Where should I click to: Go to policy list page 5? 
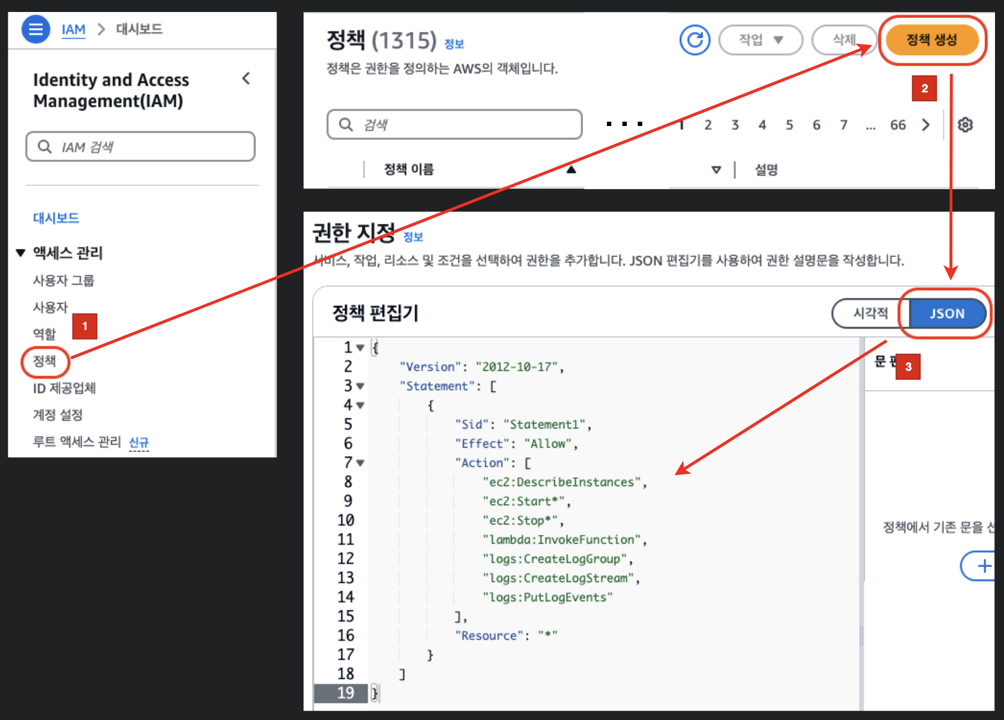[x=789, y=125]
